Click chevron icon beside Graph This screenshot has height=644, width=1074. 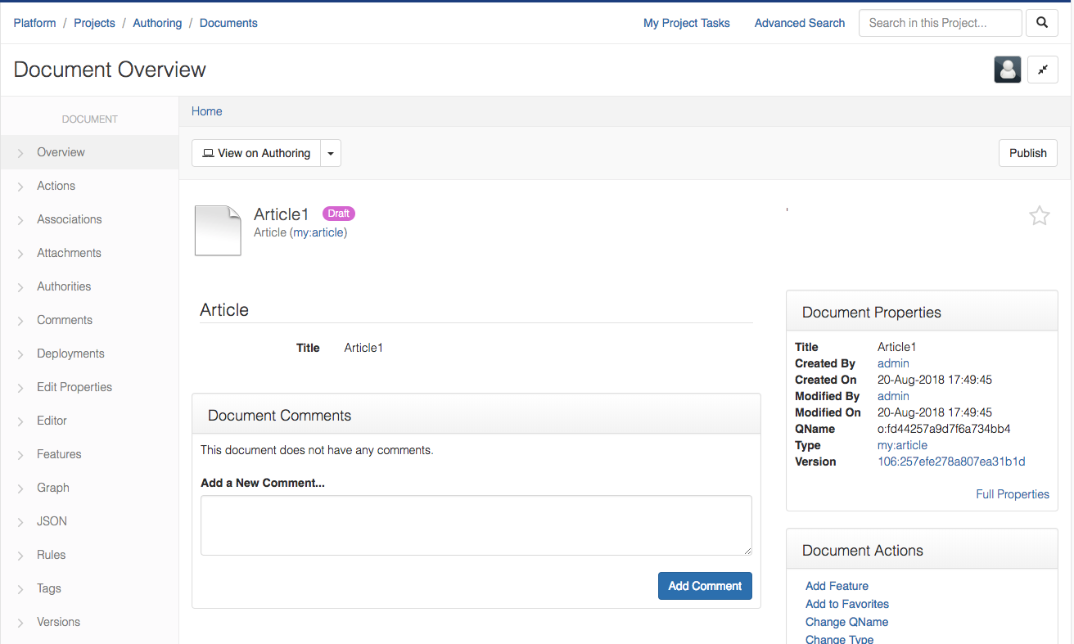tap(20, 489)
